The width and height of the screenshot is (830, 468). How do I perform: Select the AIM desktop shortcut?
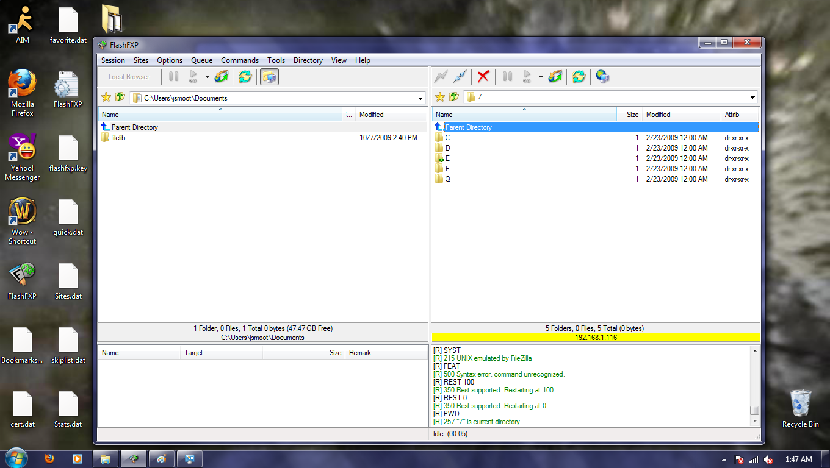point(23,26)
